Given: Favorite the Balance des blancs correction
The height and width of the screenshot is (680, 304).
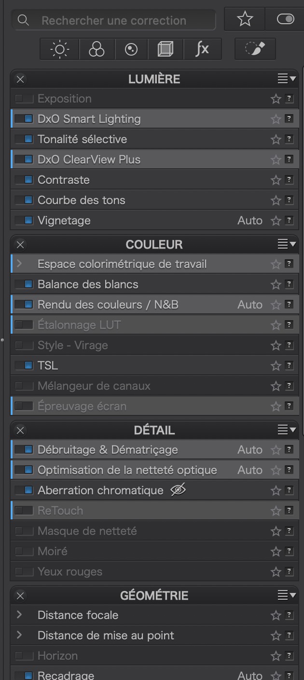Looking at the screenshot, I should pos(276,285).
